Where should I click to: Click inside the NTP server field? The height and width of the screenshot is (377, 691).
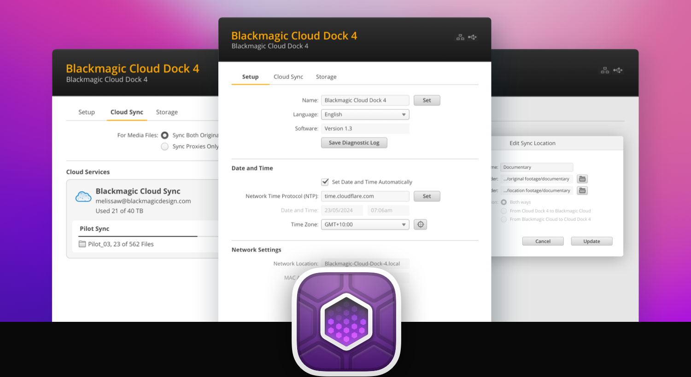click(x=365, y=196)
